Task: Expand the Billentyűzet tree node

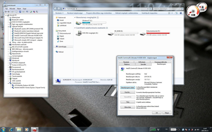Action: 8,17
